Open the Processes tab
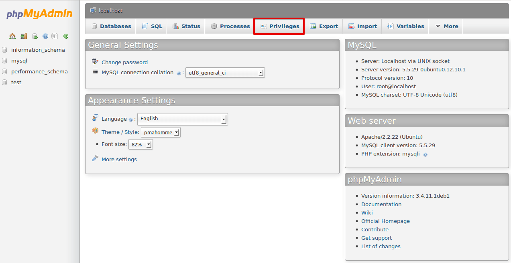 (x=230, y=26)
